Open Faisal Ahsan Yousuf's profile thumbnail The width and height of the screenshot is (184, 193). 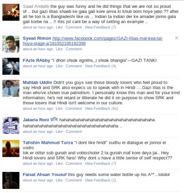point(11,180)
